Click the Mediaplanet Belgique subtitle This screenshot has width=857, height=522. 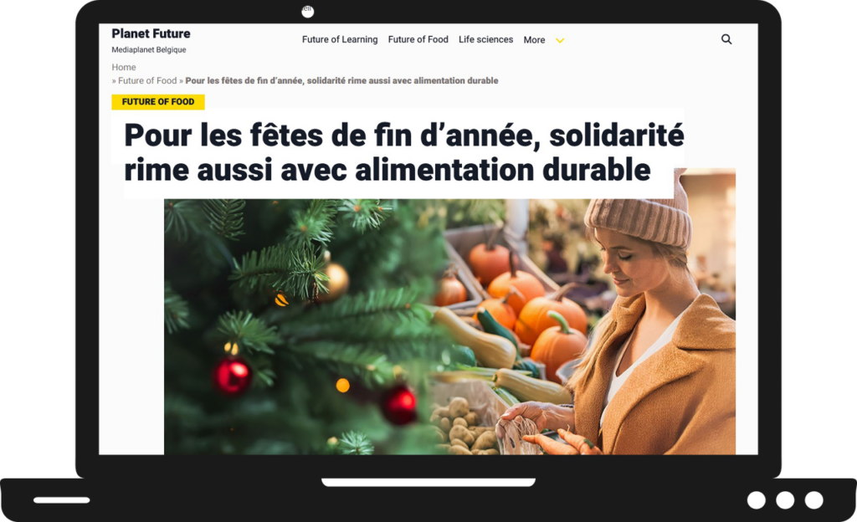pyautogui.click(x=149, y=49)
